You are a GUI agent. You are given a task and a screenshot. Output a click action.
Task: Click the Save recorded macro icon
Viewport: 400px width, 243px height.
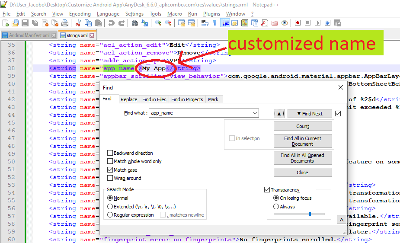[x=337, y=23]
